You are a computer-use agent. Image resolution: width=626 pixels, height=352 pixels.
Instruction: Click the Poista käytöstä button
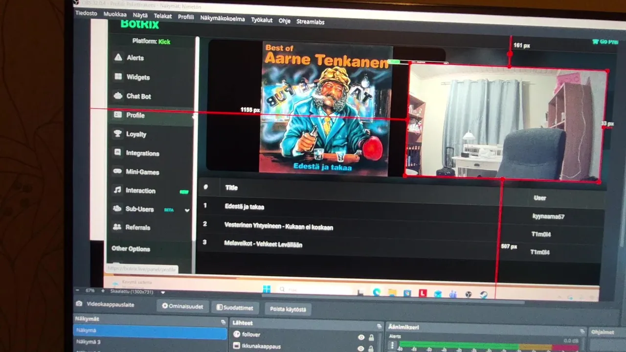point(288,309)
